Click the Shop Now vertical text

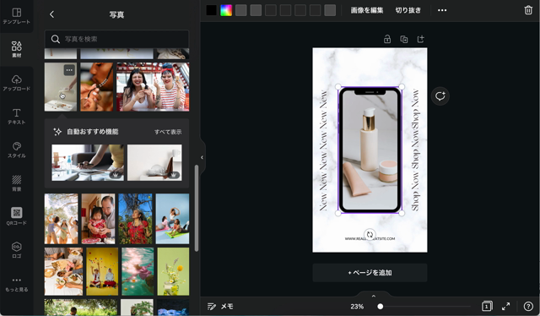click(415, 150)
